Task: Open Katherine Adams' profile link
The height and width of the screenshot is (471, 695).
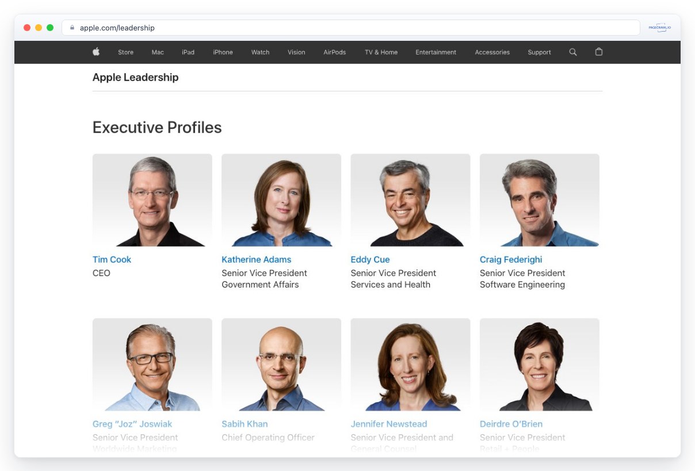Action: coord(257,259)
